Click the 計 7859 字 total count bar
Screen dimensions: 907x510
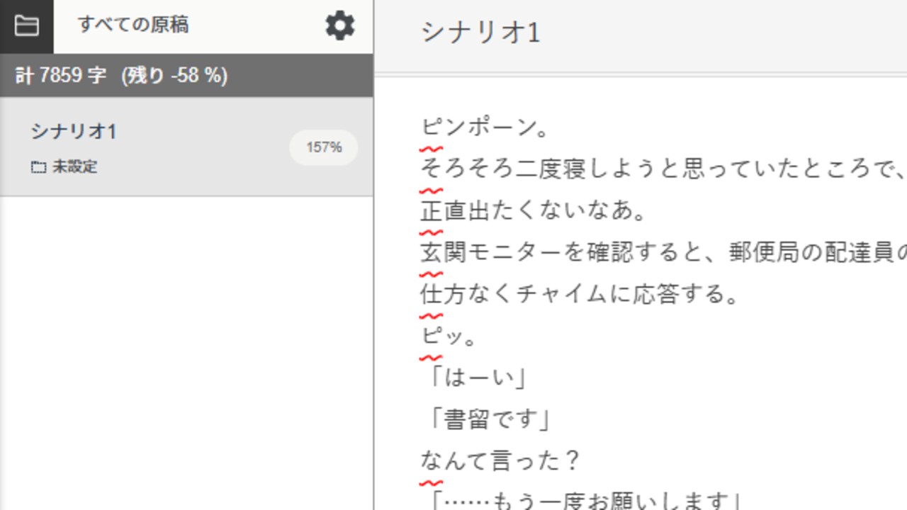(122, 76)
